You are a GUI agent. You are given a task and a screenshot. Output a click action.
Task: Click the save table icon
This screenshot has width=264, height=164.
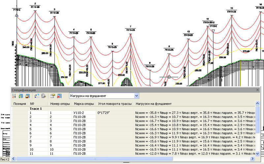point(27,96)
